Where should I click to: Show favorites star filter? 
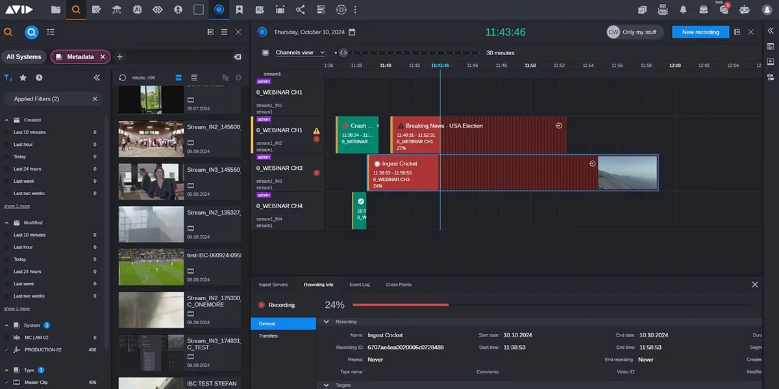click(23, 78)
